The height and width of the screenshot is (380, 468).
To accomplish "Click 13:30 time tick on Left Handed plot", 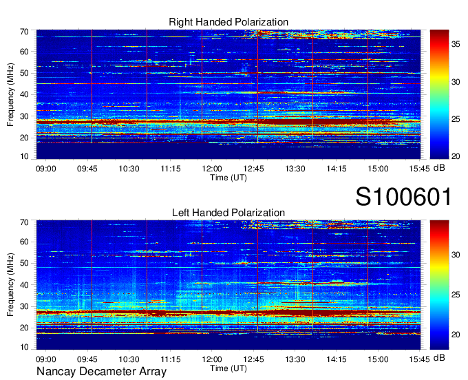I will tap(295, 359).
